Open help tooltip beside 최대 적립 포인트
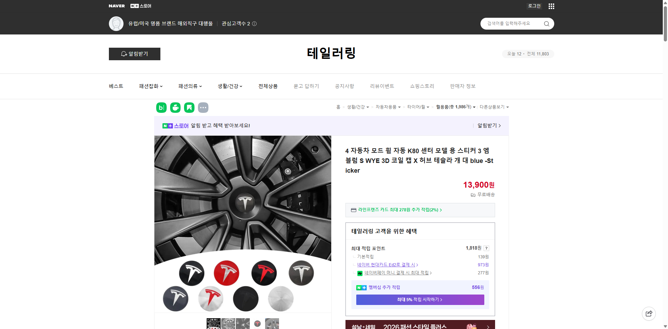Image resolution: width=668 pixels, height=329 pixels. pos(486,248)
